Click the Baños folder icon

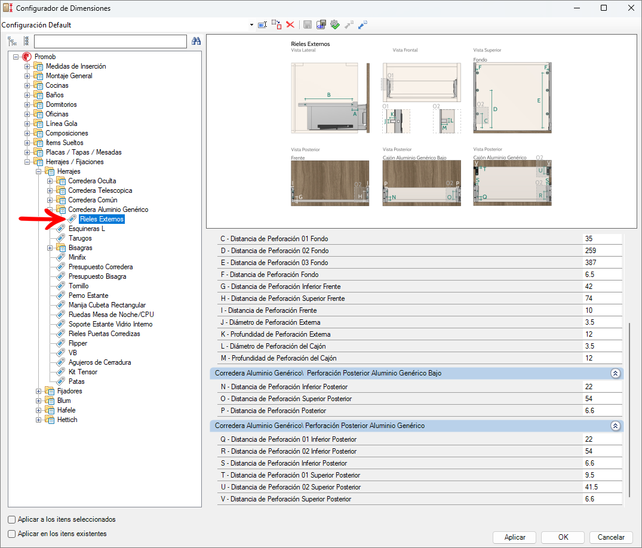click(x=38, y=94)
